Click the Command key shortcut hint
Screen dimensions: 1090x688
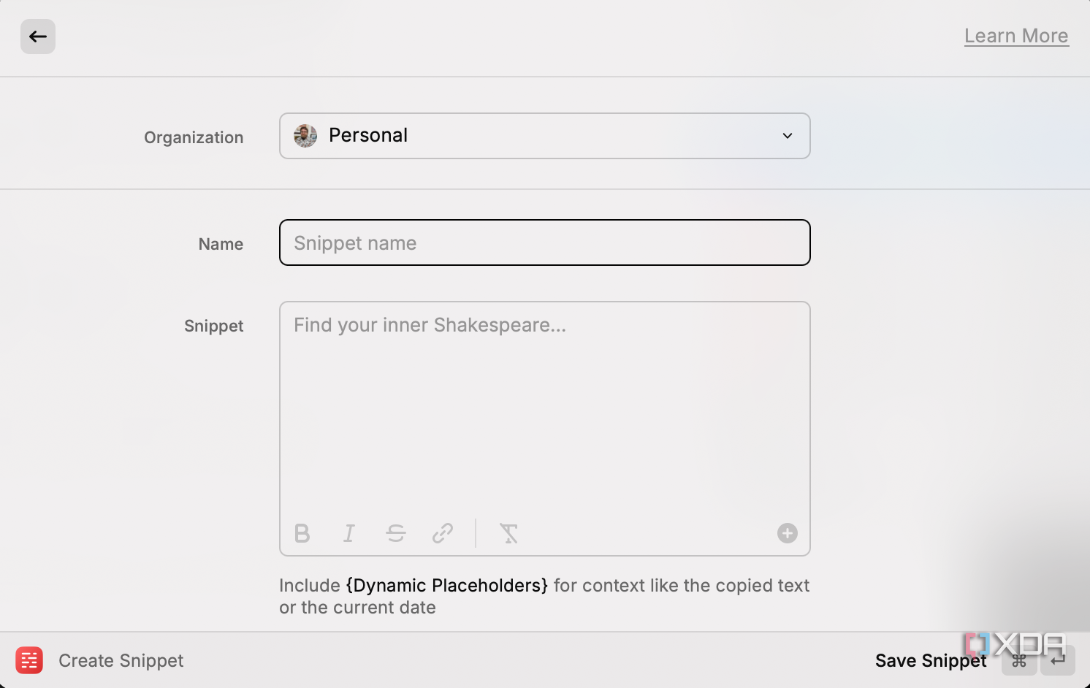click(x=1019, y=660)
